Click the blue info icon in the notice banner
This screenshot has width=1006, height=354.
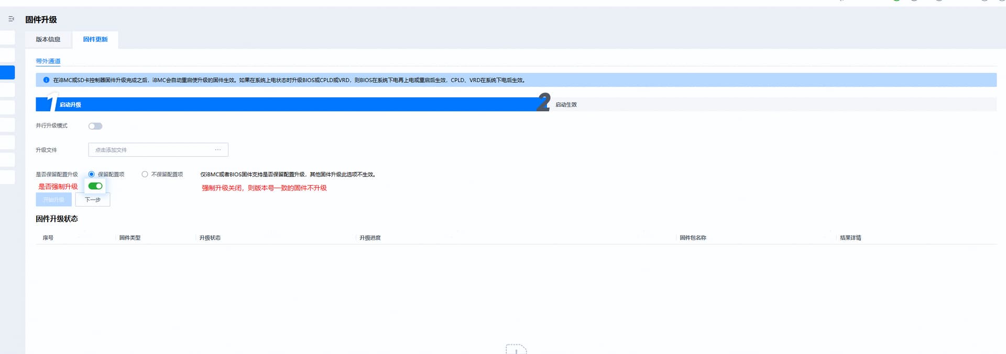click(46, 80)
